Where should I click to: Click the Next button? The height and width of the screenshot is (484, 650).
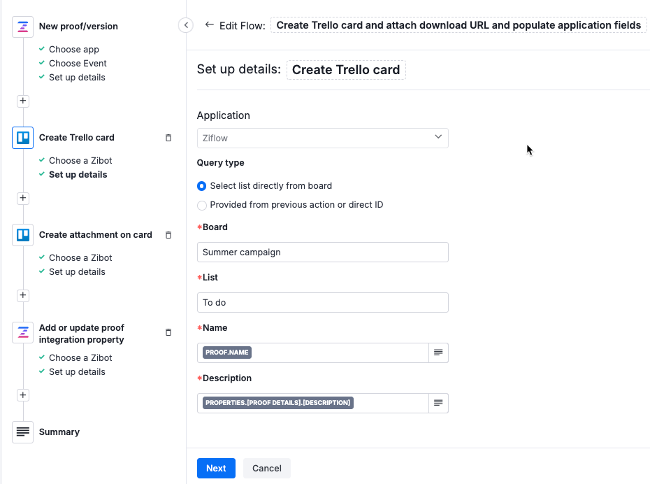tap(216, 468)
